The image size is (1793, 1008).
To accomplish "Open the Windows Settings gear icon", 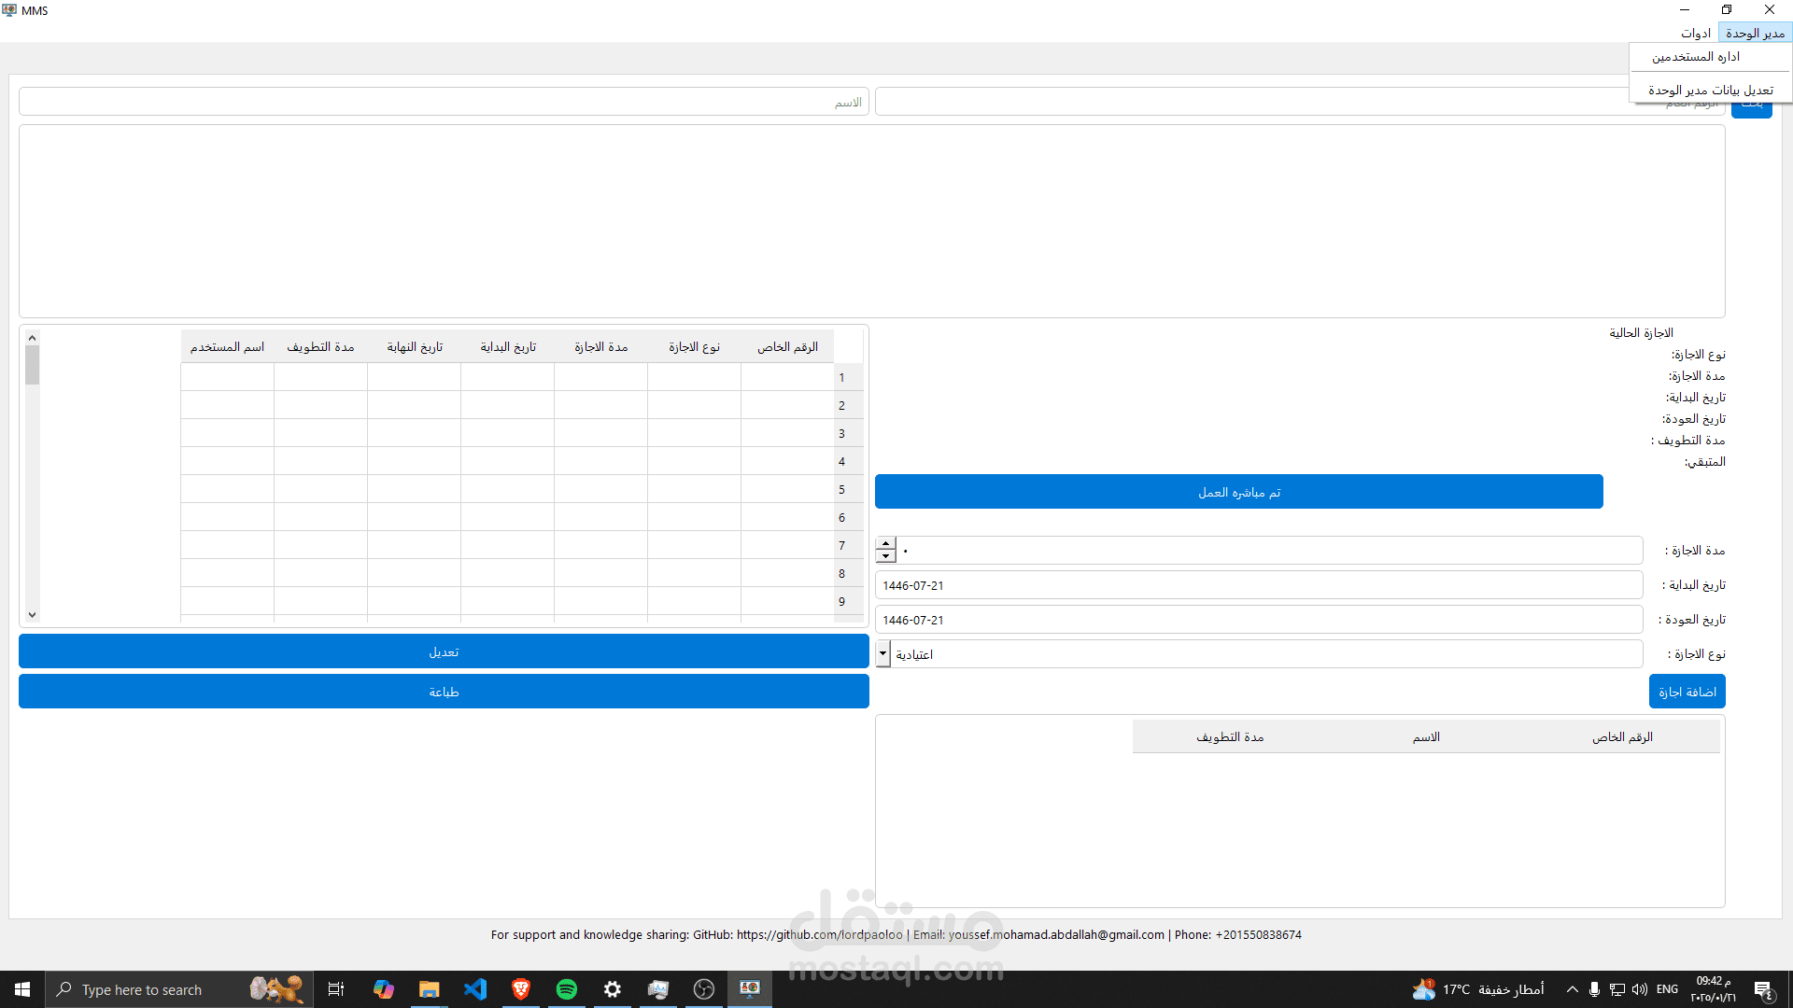I will point(613,989).
